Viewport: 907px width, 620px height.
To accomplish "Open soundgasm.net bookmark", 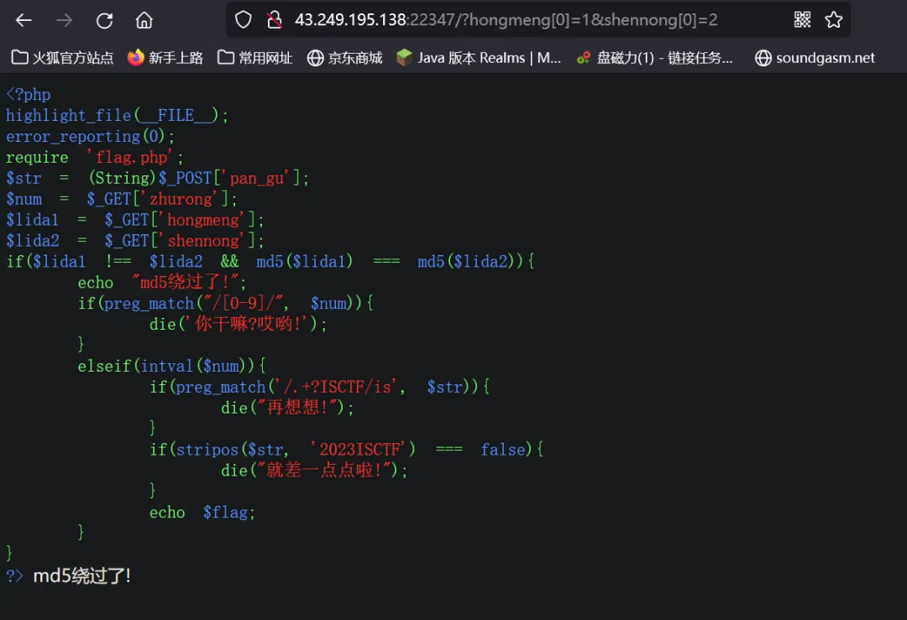I will (x=815, y=58).
